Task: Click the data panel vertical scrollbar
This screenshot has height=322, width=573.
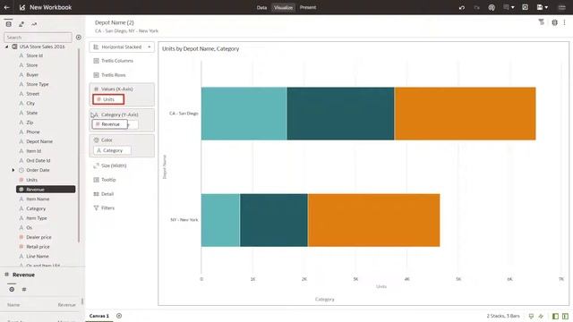Action: (x=79, y=145)
